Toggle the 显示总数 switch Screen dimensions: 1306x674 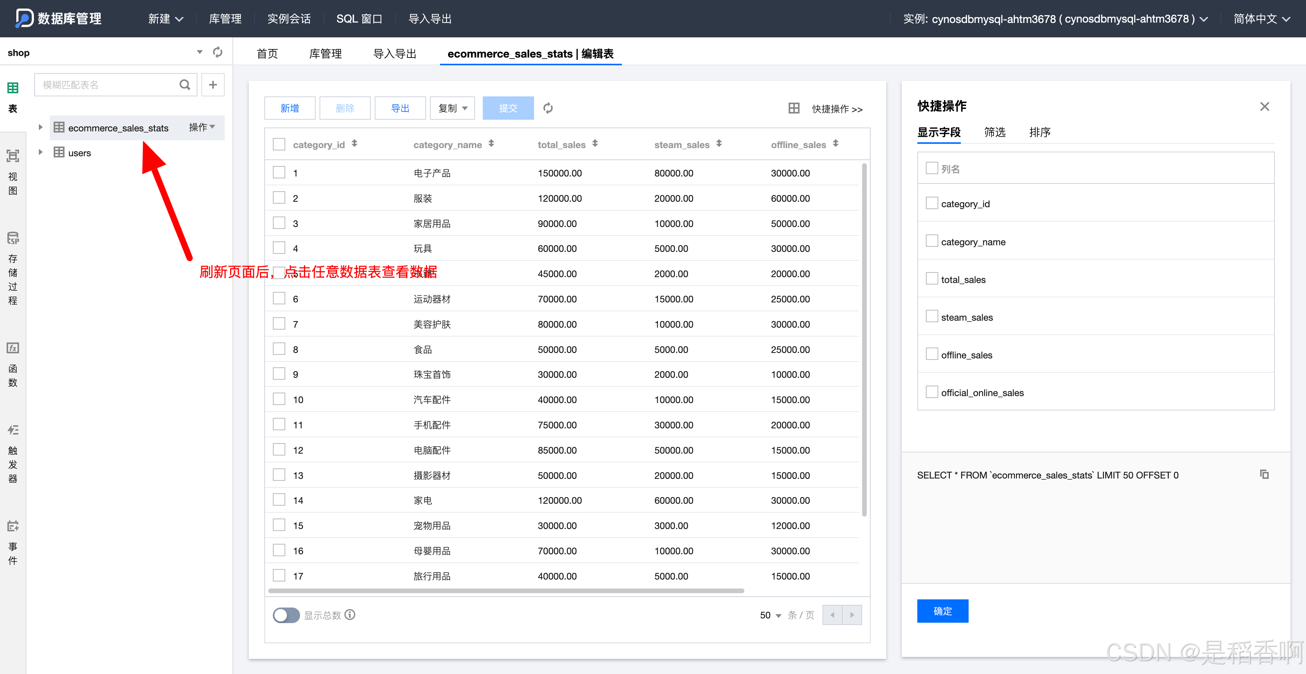286,615
